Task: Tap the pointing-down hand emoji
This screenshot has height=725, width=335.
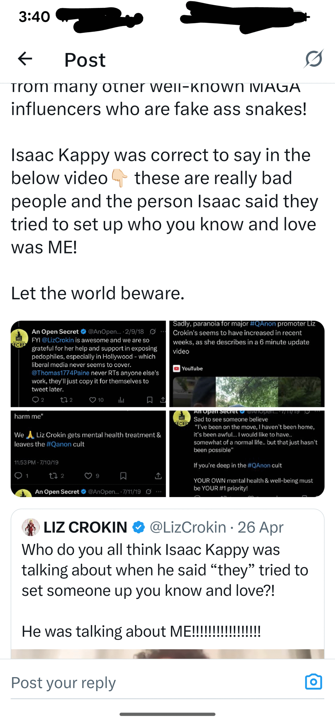Action: click(x=120, y=178)
